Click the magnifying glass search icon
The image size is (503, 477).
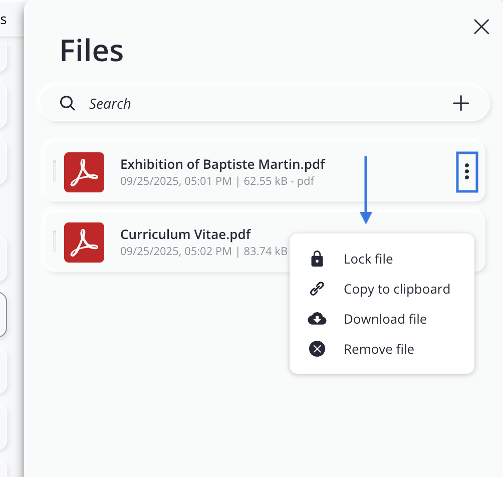[x=68, y=104]
